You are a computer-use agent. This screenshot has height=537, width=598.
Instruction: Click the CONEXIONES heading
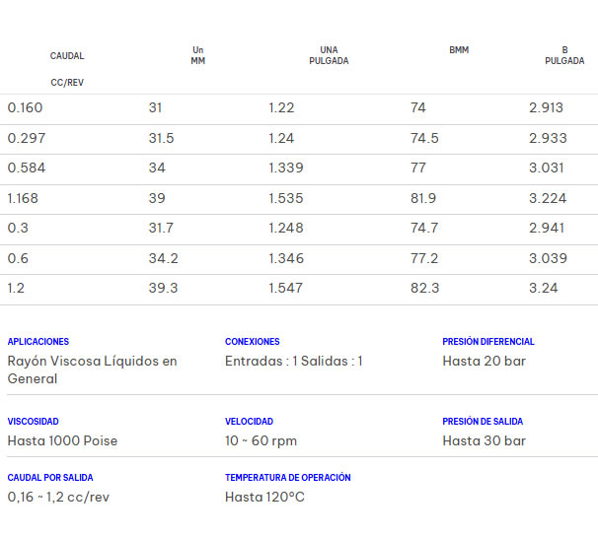[x=253, y=342]
